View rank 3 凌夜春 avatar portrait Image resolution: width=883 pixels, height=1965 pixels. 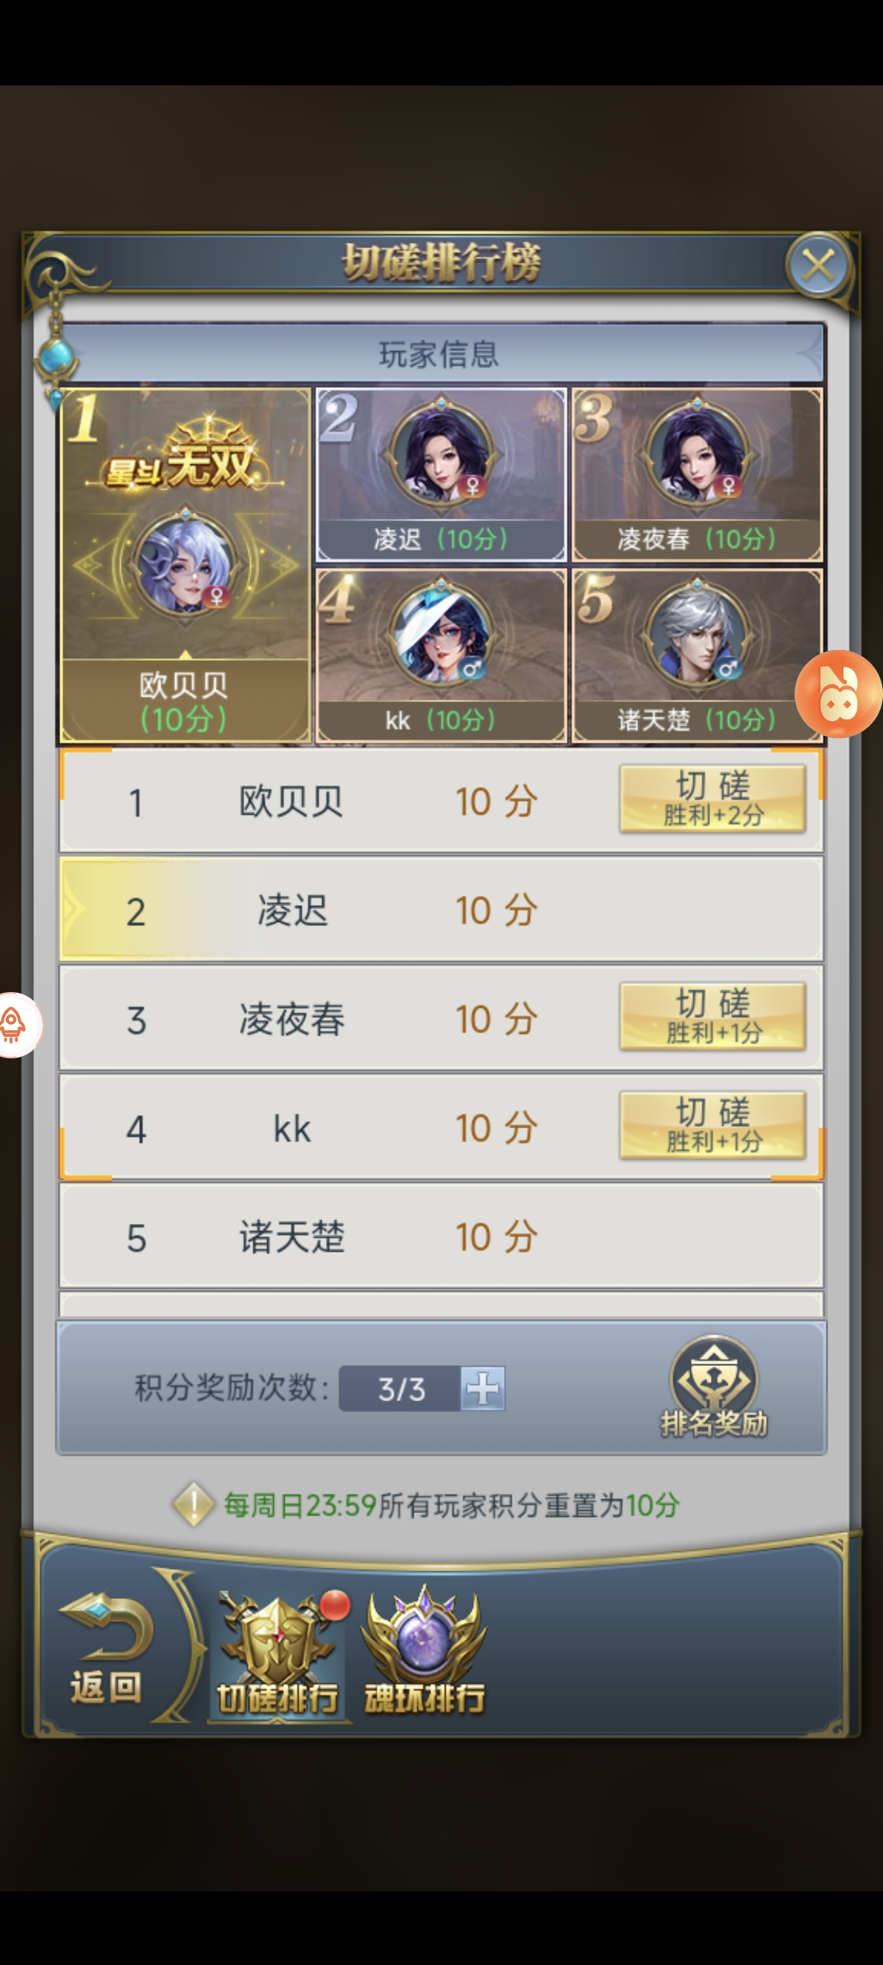tap(697, 454)
